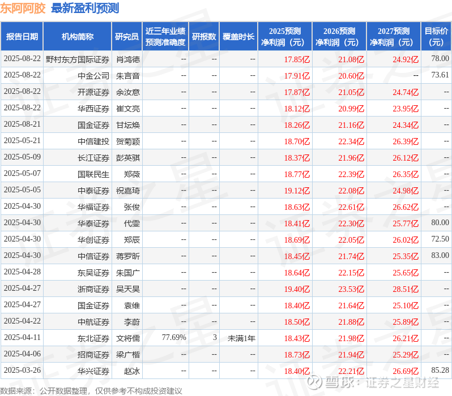Select researcher 肖鸿德 cell

click(128, 59)
